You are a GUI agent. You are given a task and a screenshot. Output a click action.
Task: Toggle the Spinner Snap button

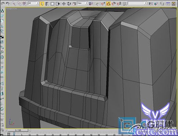(119, 4)
